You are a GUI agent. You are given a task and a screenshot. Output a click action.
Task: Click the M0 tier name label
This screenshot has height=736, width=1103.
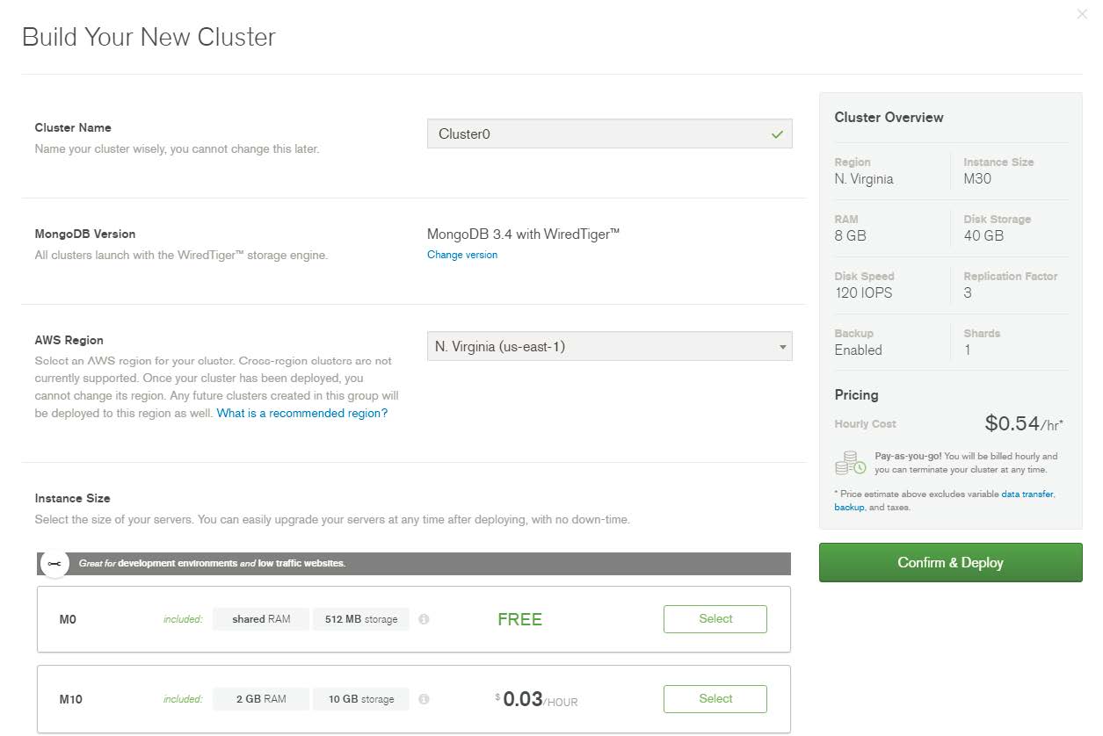coord(68,619)
